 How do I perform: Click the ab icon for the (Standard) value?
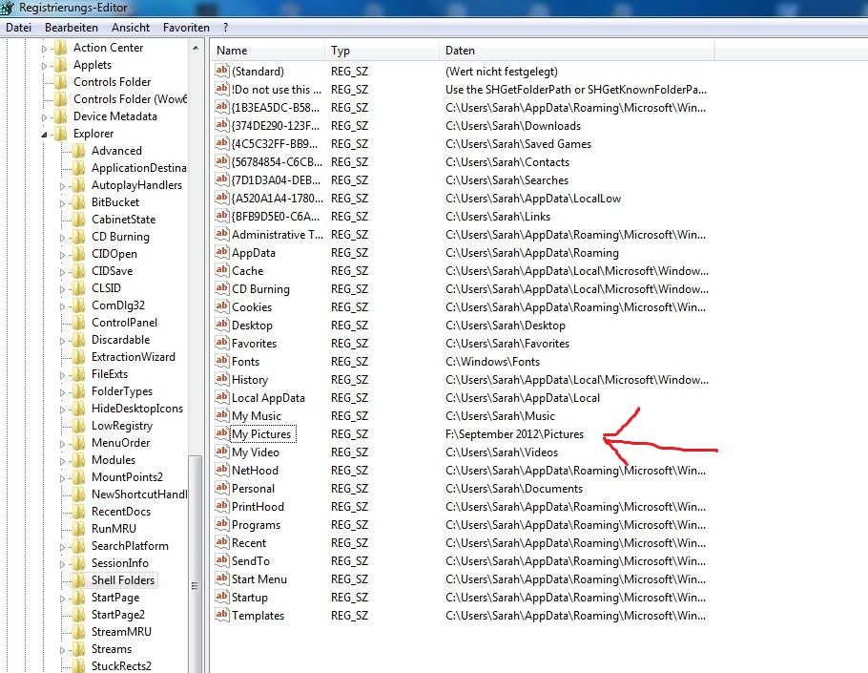click(x=222, y=72)
